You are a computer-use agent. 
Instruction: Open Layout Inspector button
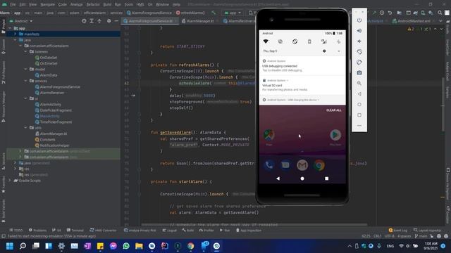tap(427, 230)
